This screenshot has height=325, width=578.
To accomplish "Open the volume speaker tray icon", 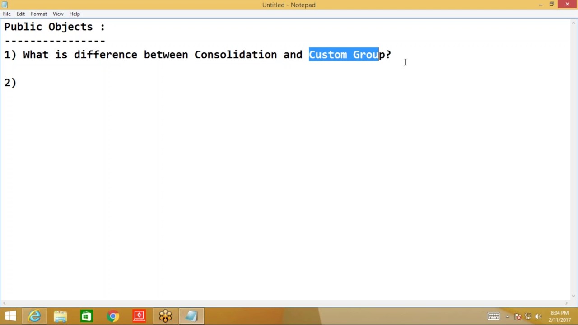I will 538,316.
